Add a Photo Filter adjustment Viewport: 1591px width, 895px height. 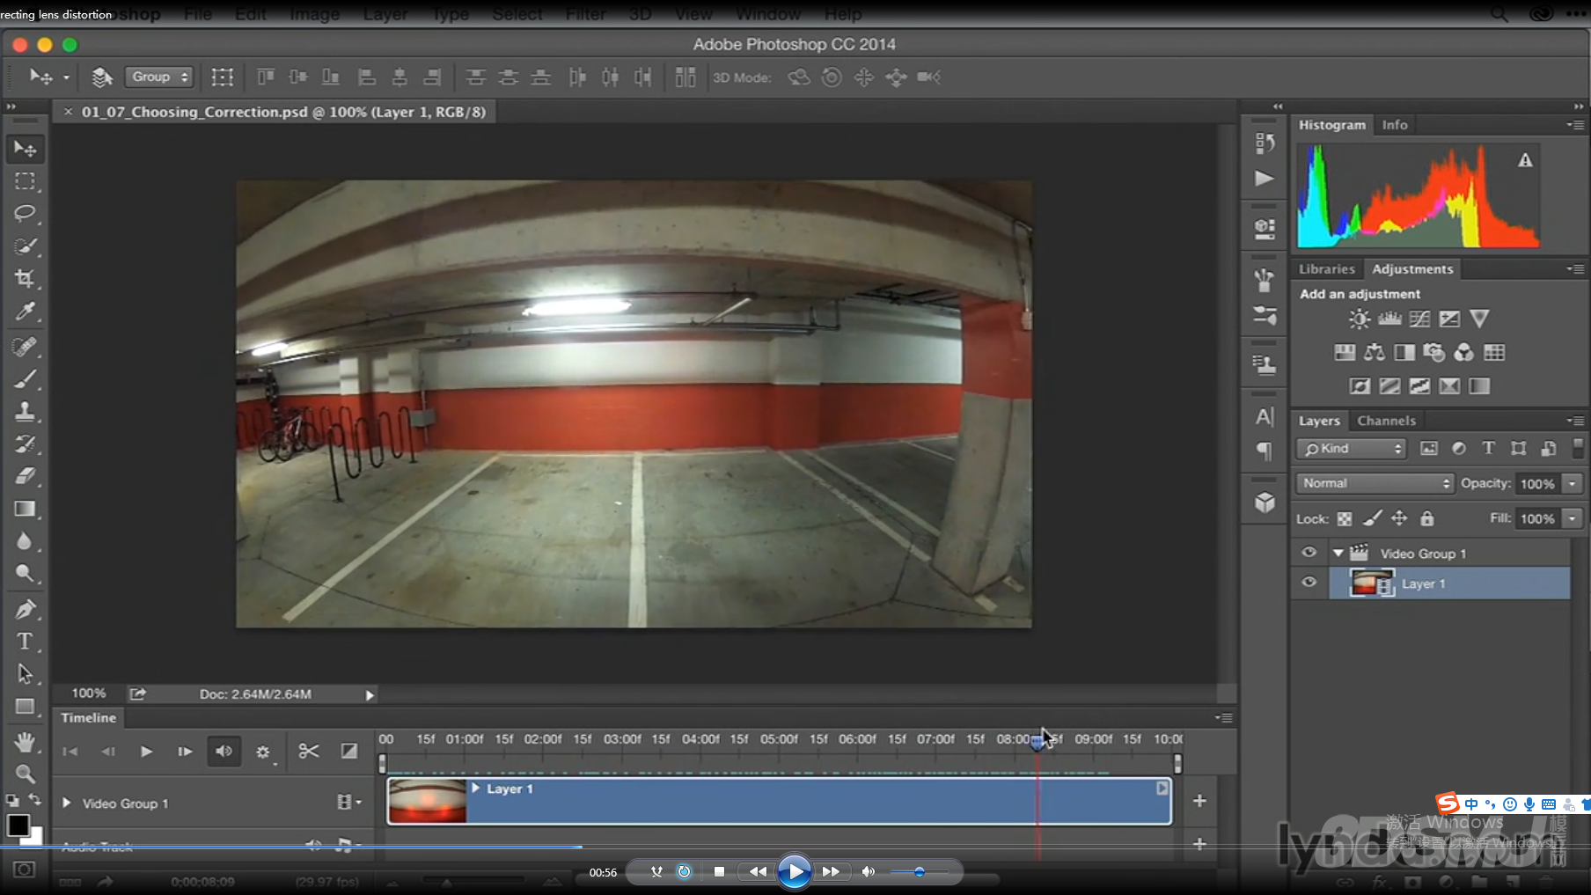click(x=1434, y=353)
